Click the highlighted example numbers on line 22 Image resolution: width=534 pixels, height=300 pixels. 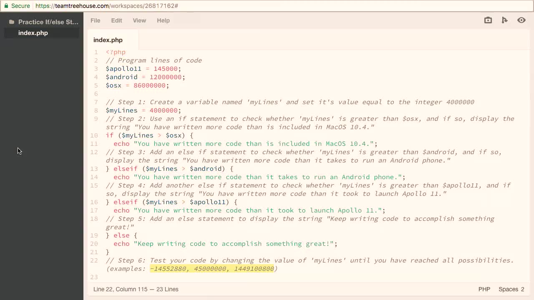[212, 269]
